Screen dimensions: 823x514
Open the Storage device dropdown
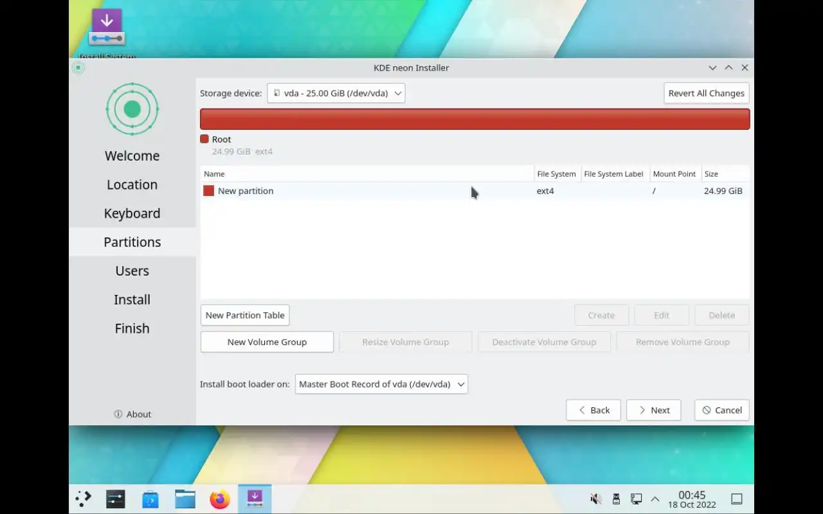tap(336, 93)
